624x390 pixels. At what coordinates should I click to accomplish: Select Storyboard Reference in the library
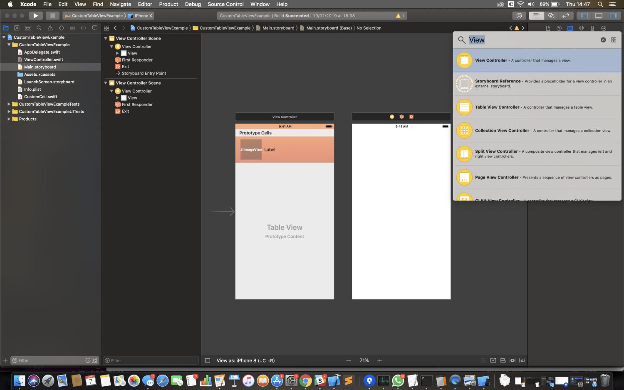tap(537, 84)
